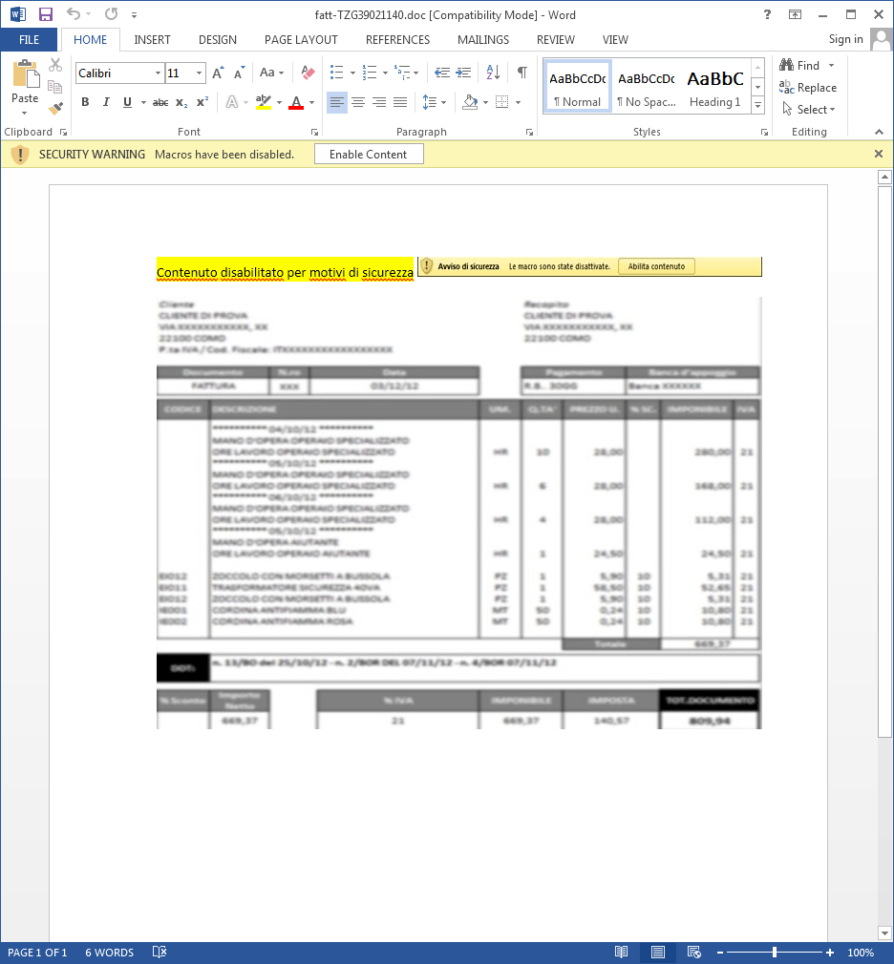Switch to the INSERT tab
Screen dimensions: 894x964
[152, 40]
